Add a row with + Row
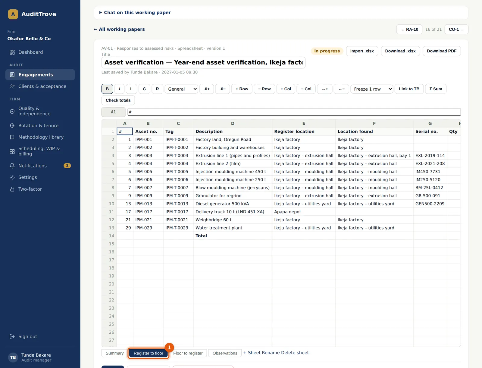482x368 pixels. [242, 89]
